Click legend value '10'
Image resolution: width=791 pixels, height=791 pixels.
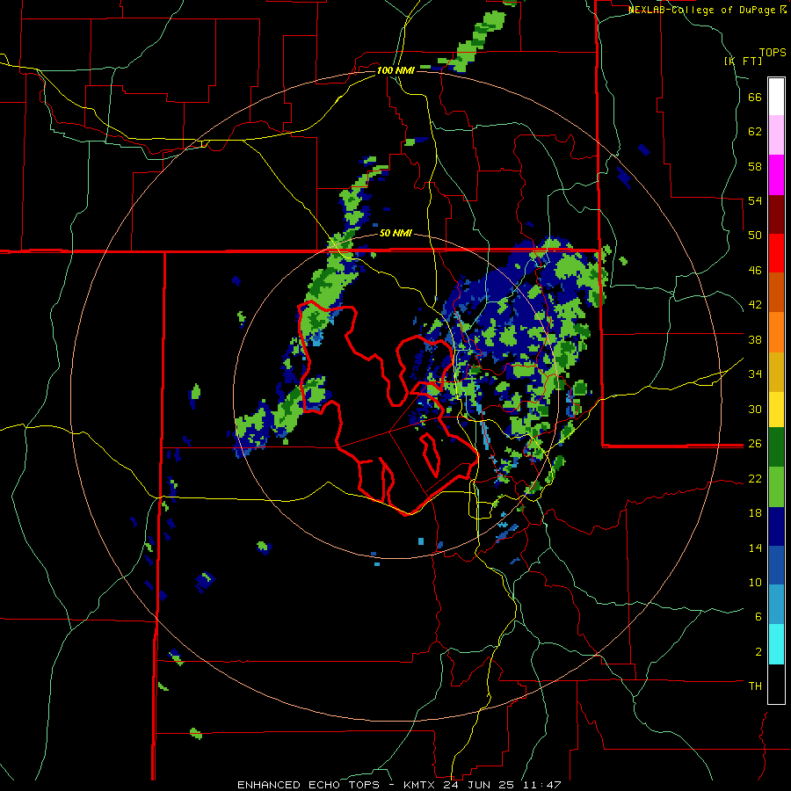click(755, 582)
